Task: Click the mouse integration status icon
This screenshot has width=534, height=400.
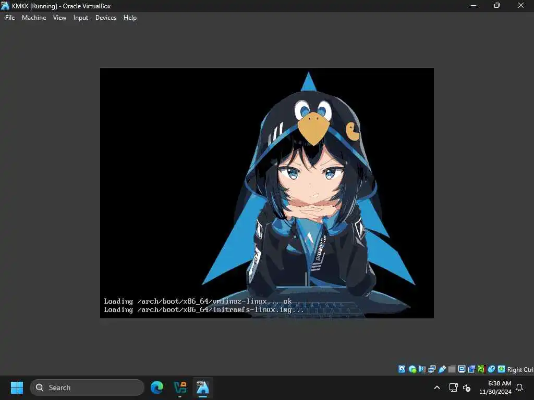Action: click(491, 369)
